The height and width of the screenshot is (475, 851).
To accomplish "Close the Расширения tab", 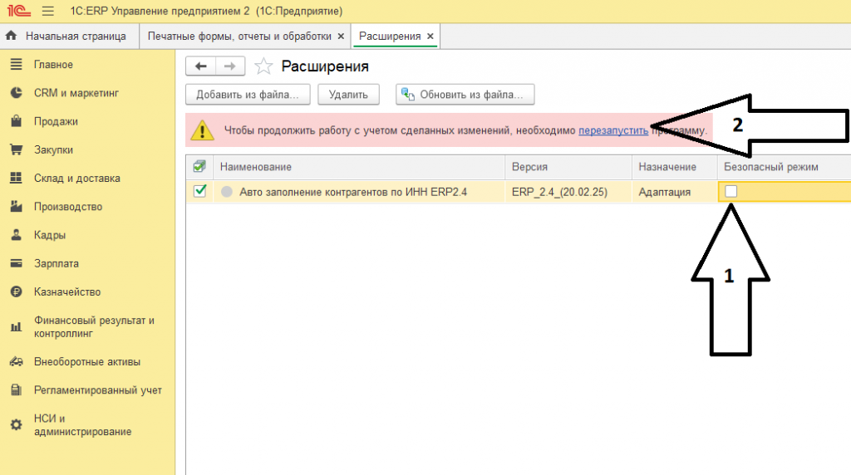I will (x=430, y=37).
